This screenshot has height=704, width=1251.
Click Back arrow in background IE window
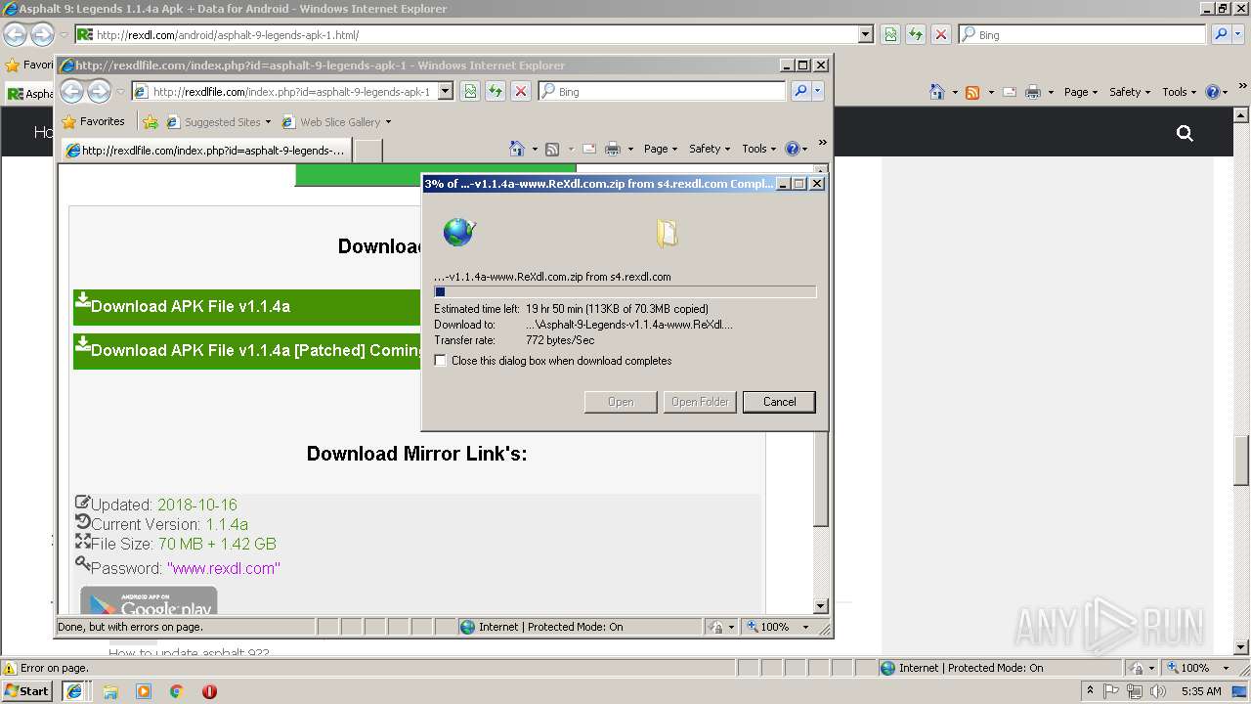click(16, 34)
